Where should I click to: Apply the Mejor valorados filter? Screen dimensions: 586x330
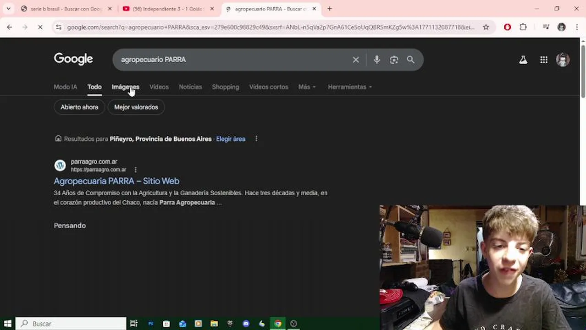tap(136, 107)
